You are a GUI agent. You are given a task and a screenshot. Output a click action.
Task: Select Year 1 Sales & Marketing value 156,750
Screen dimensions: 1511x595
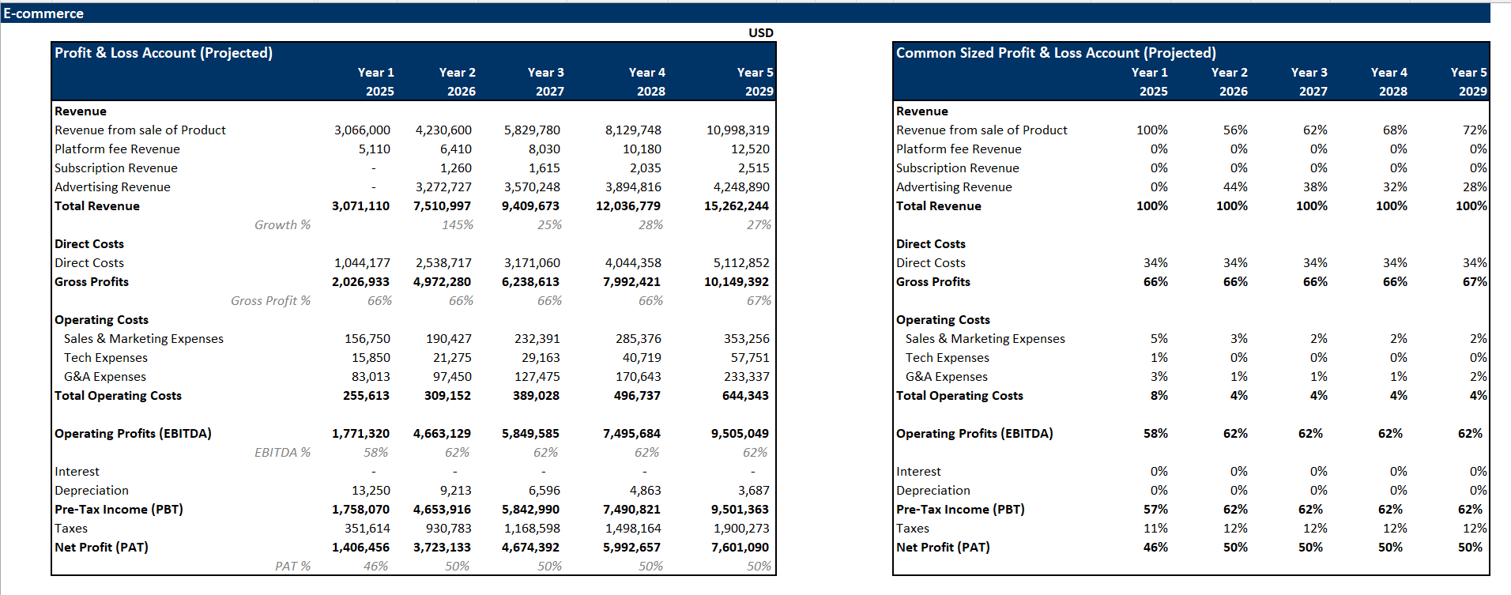(x=367, y=339)
